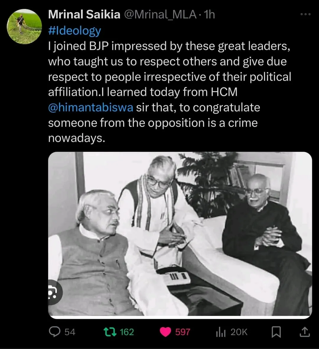
Task: Open the #Ideology hashtag
Action: pos(74,30)
